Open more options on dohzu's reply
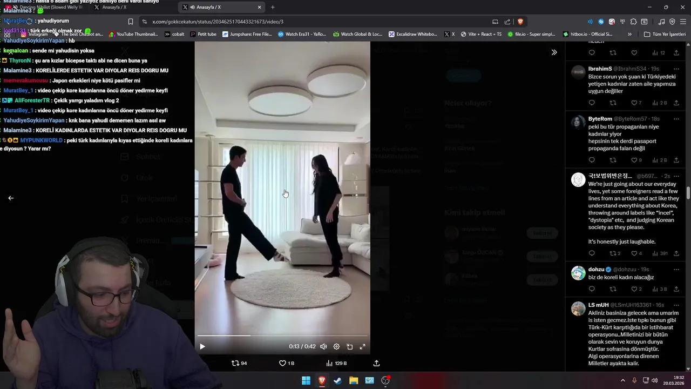The width and height of the screenshot is (691, 389). tap(676, 269)
